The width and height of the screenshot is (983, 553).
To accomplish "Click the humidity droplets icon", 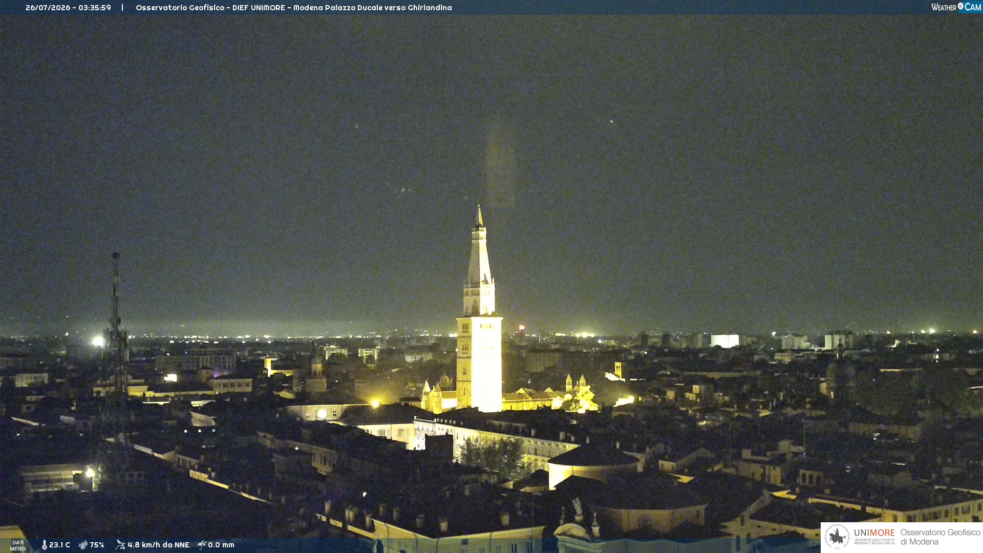I will [83, 545].
